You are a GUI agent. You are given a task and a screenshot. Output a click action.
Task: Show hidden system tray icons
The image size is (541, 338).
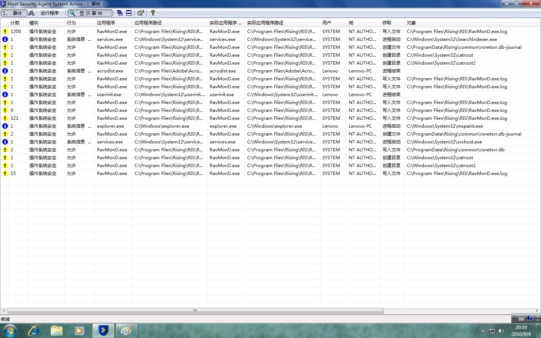click(483, 331)
